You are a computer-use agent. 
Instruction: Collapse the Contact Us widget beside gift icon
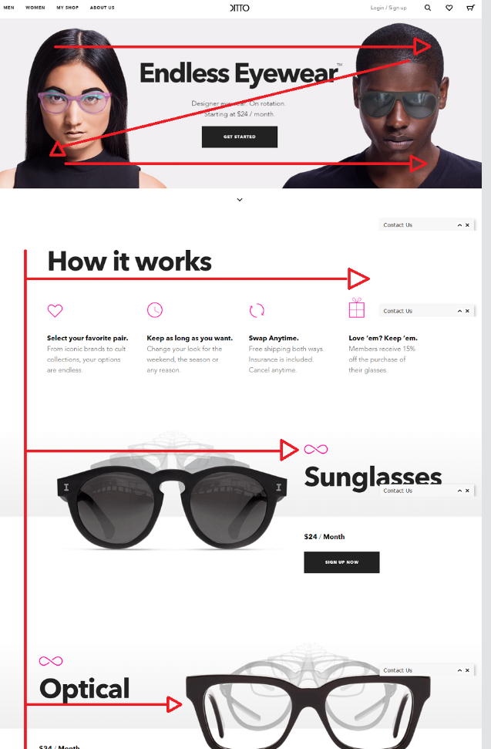[459, 311]
